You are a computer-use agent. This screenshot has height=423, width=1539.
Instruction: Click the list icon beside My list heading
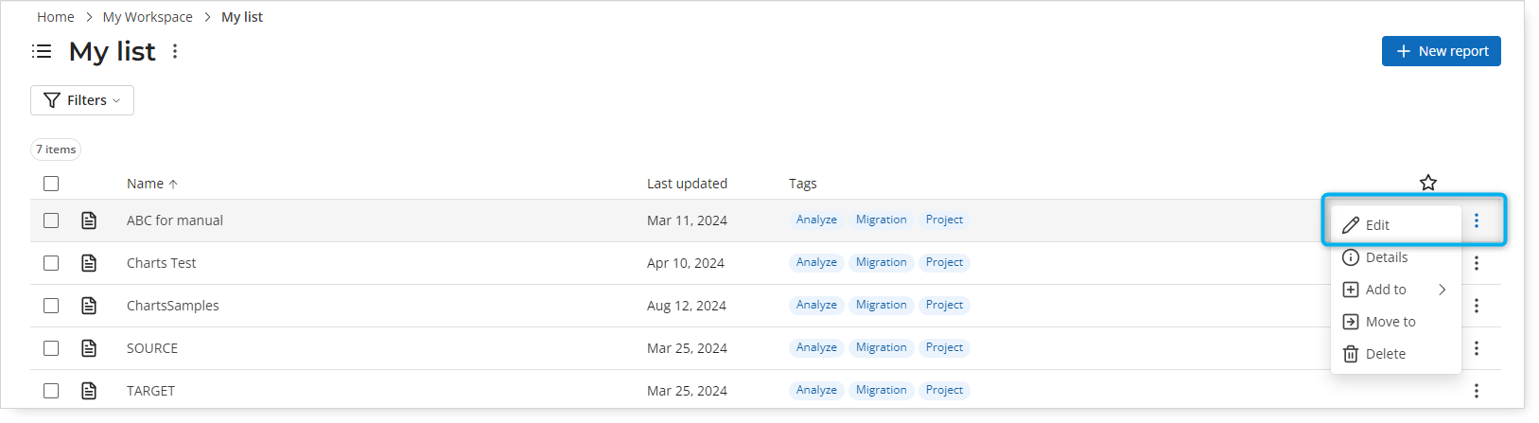[x=42, y=51]
